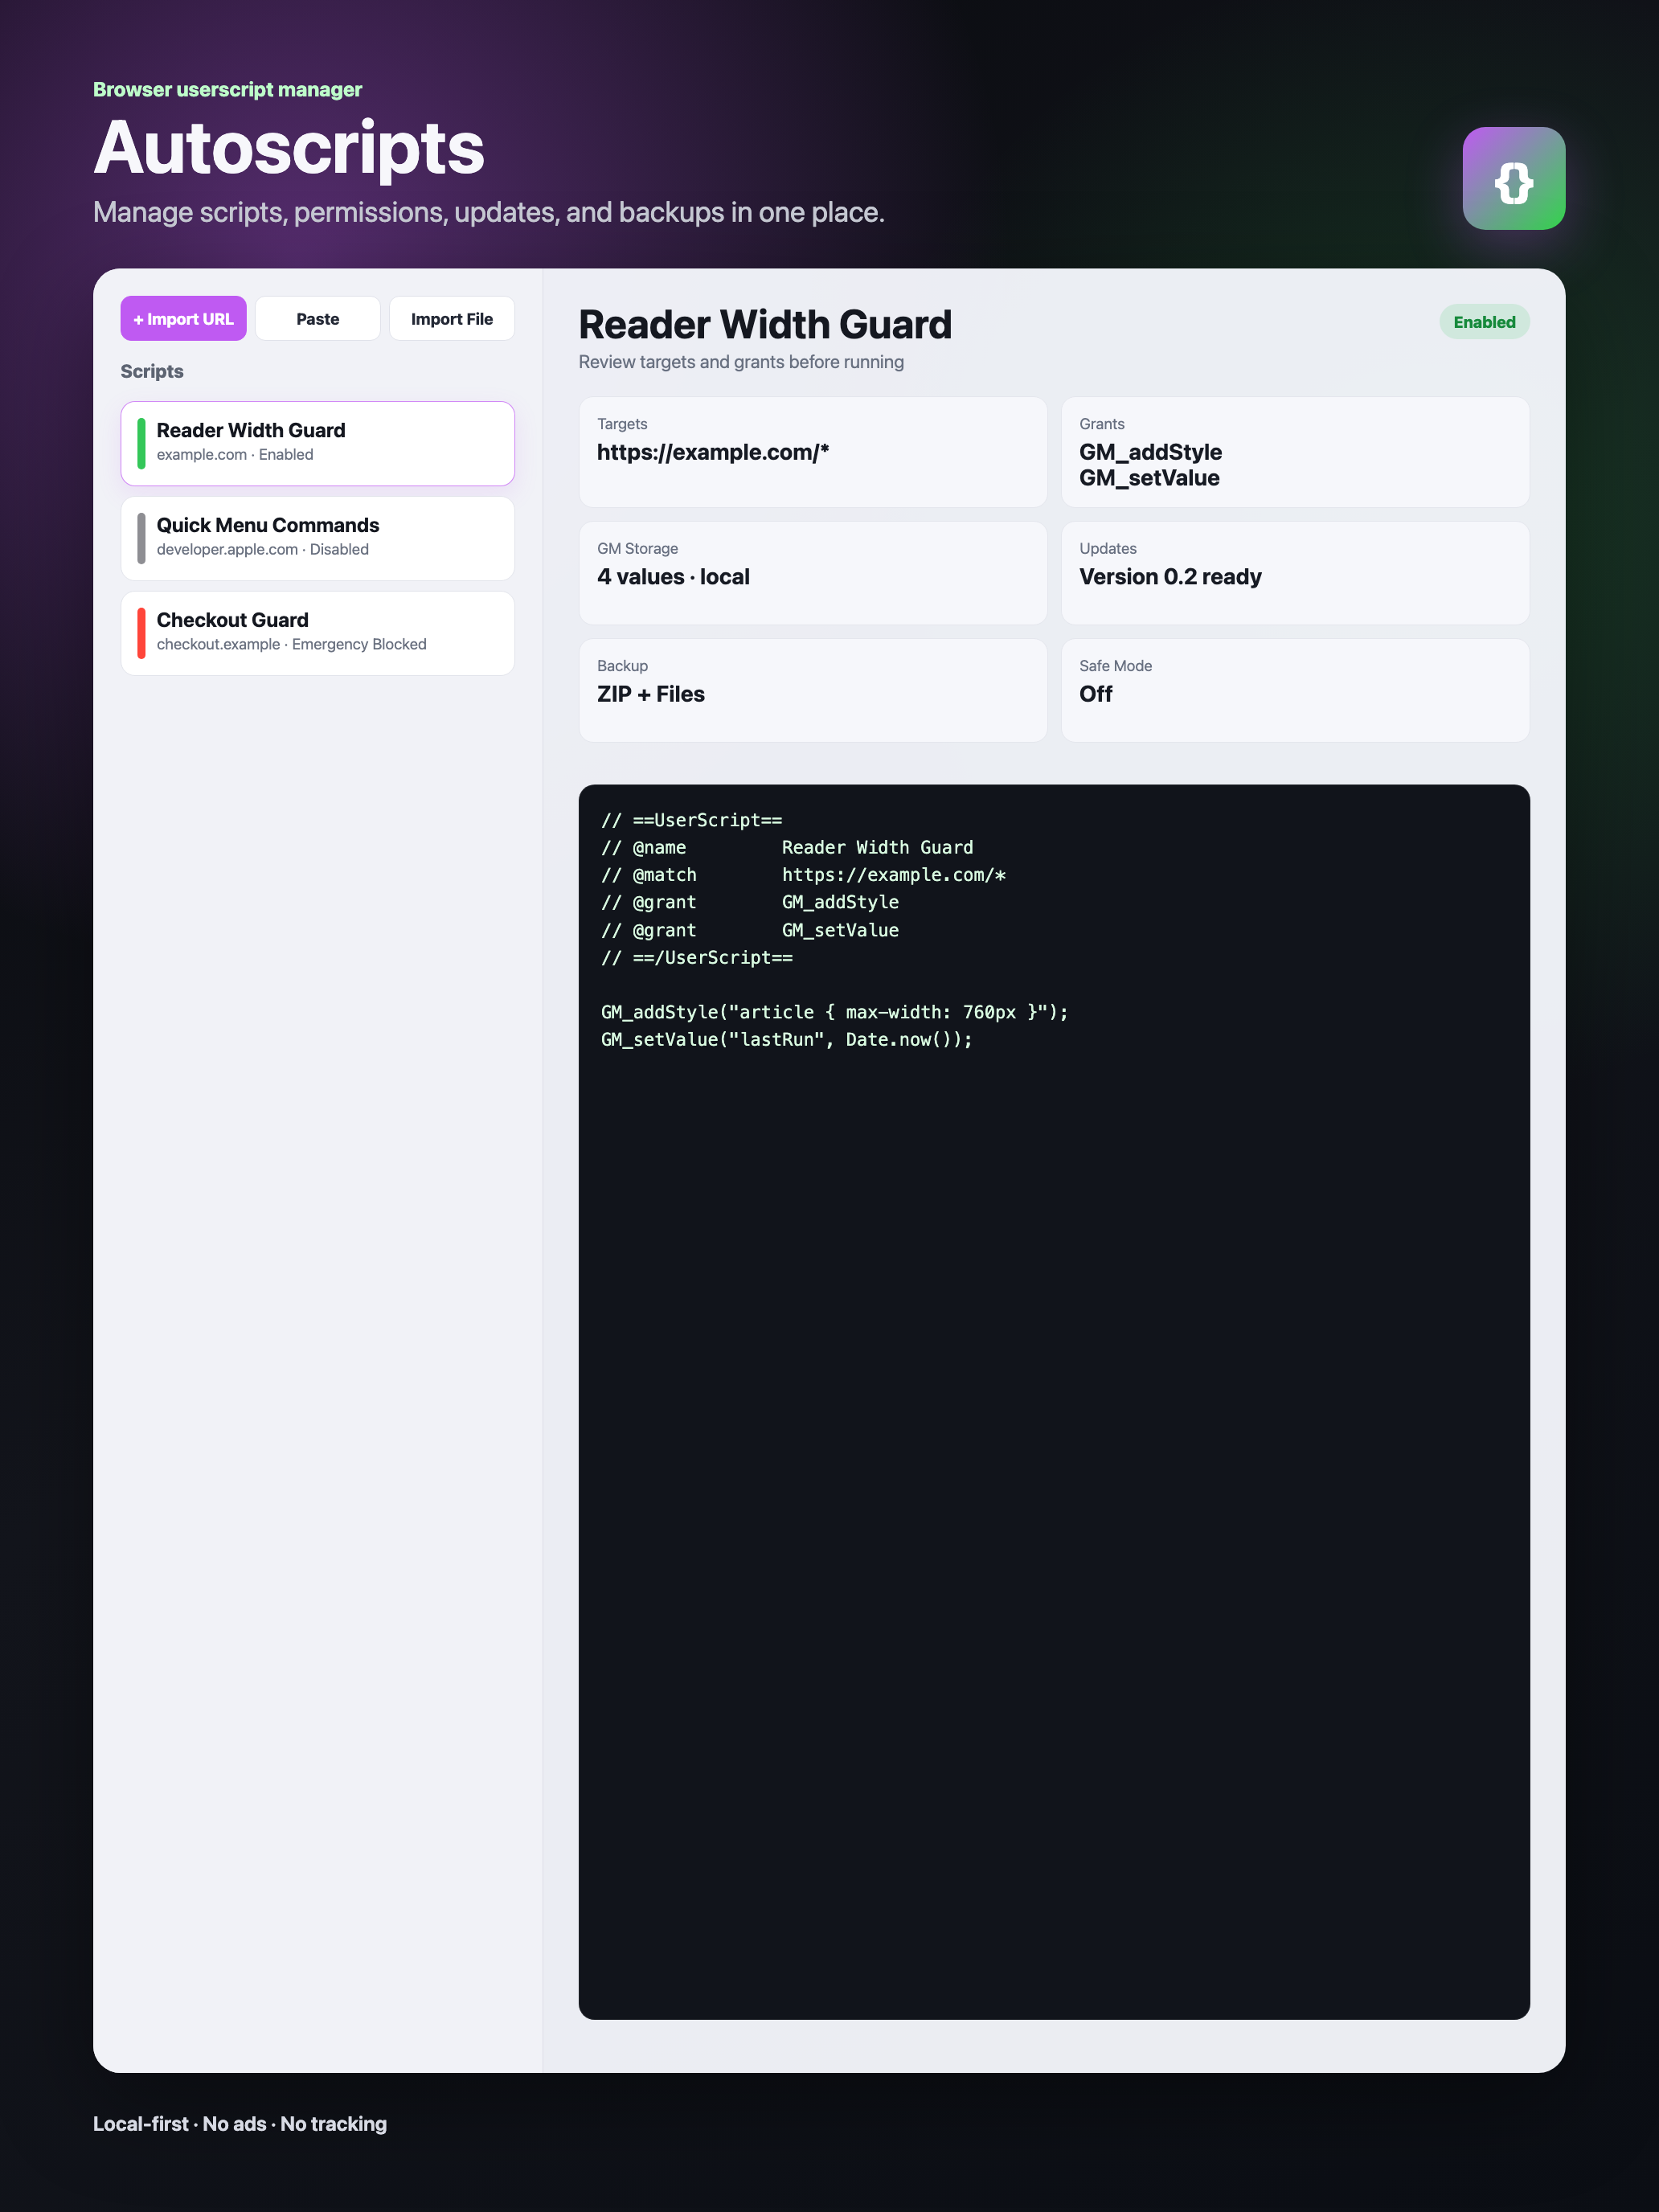Image resolution: width=1659 pixels, height=2212 pixels.
Task: Click Review targets and grants subtitle
Action: tap(741, 362)
